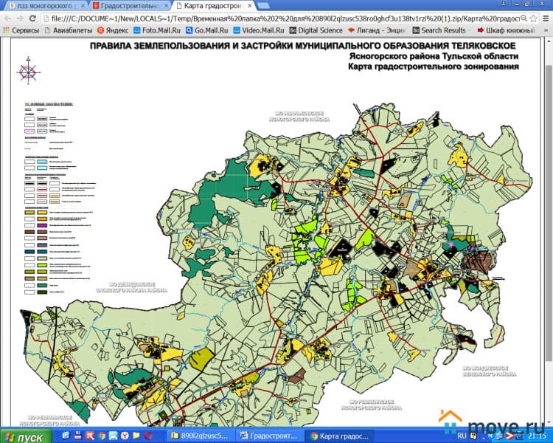
Task: Open the Foto.Mail.Ru bookmark
Action: 157,30
